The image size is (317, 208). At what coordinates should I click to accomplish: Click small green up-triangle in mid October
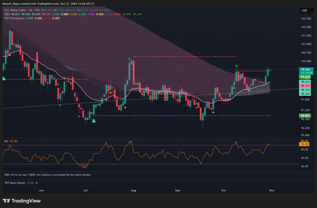[234, 87]
